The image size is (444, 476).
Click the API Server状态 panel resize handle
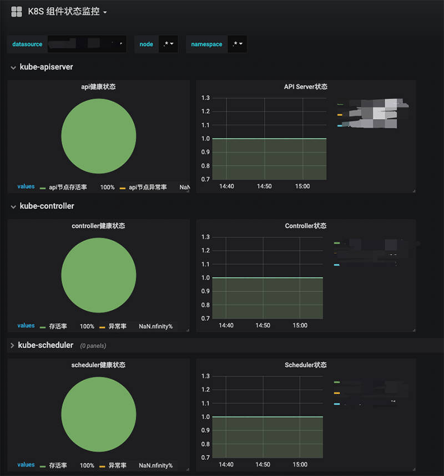tap(414, 191)
